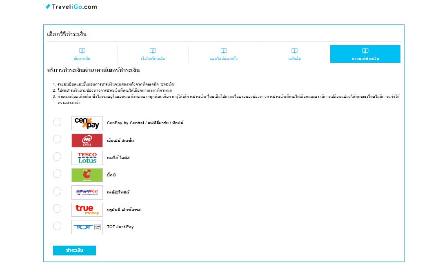The height and width of the screenshot is (266, 438).
Task: Open the เอทีเอ็ม (ATM) payment tab
Action: (294, 54)
